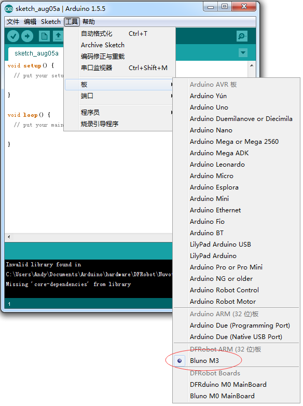Open the Sketch menu
The width and height of the screenshot is (303, 406).
click(51, 22)
